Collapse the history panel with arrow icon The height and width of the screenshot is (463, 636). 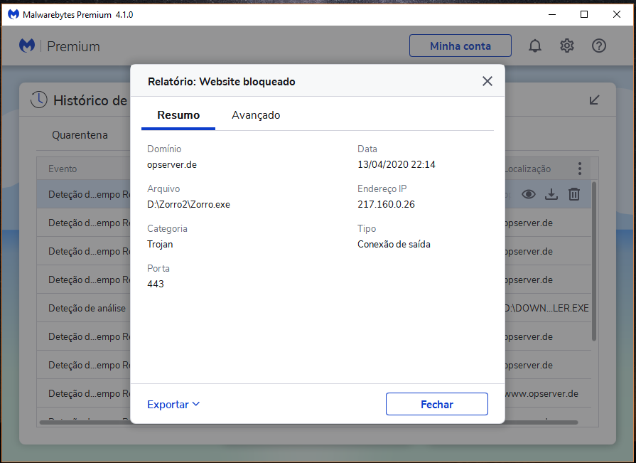[x=594, y=100]
